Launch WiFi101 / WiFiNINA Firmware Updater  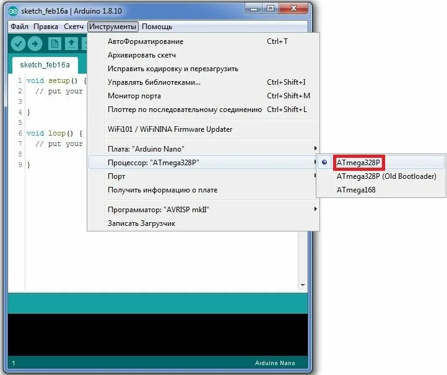tap(204, 129)
